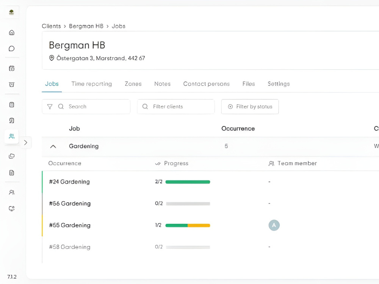Click the double-check Progress icon
Image resolution: width=379 pixels, height=284 pixels.
point(158,164)
